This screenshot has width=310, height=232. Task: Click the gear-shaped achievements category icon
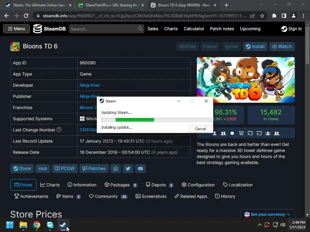(x=232, y=134)
